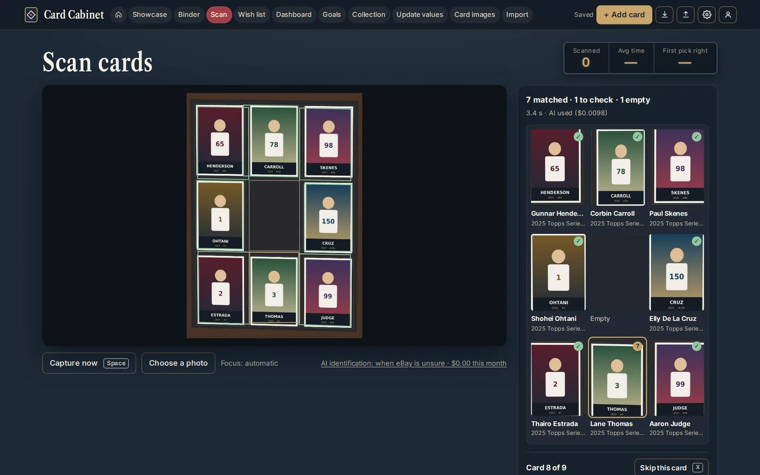
Task: Open the Card images tab
Action: click(475, 15)
